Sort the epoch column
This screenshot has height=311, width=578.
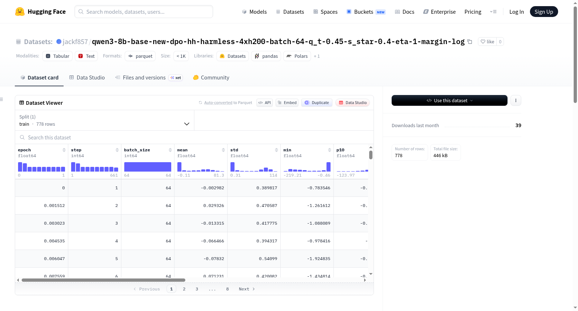64,150
